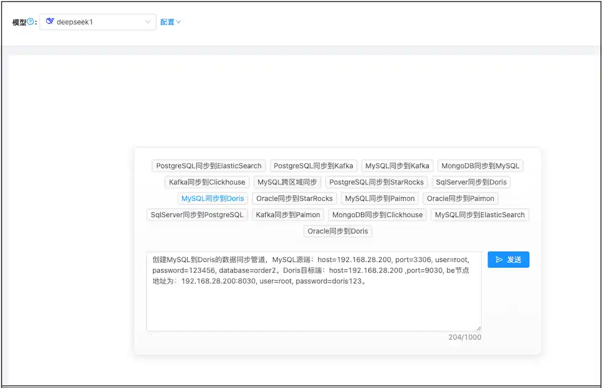
Task: Pick the SqlServer同步到Doris template
Action: [471, 182]
